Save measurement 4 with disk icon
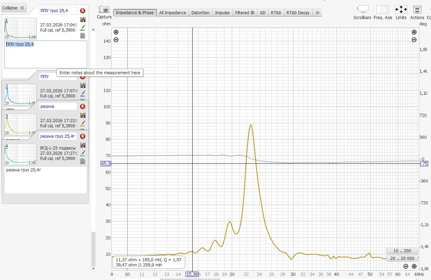 (x=83, y=145)
